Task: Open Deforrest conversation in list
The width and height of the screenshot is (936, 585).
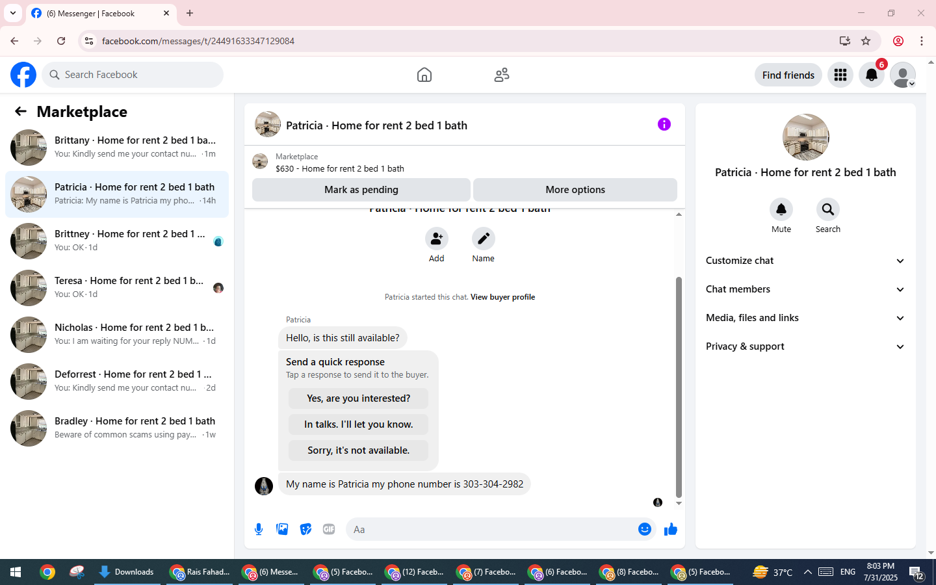Action: click(117, 382)
